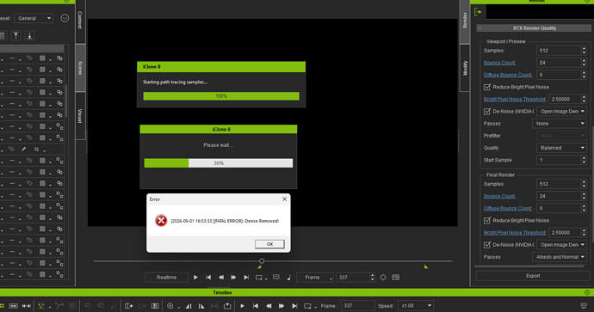Go to next frame in Timeline toolbar
The width and height of the screenshot is (594, 312).
point(282,306)
